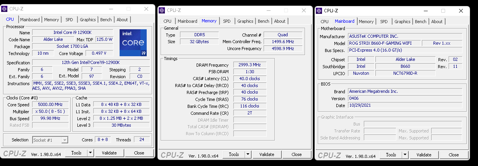Click the BIOS Version value 0406
Screen dimensions: 478x166
click(405, 99)
